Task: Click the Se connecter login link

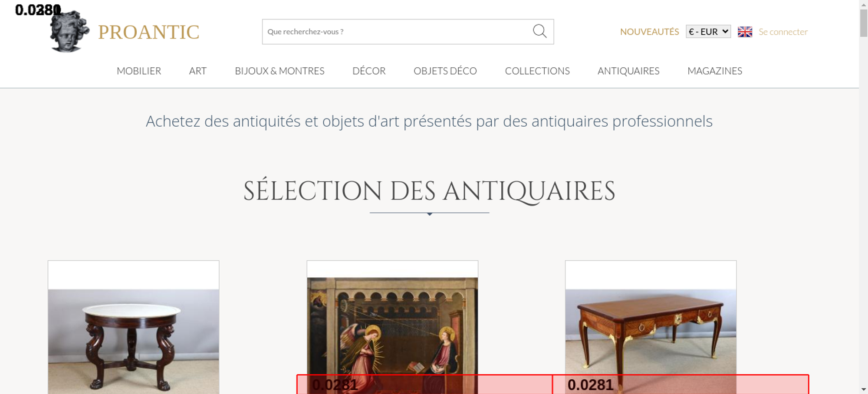Action: click(x=783, y=32)
